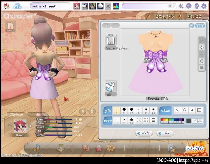Click the flip front/back view icon

pos(111,87)
